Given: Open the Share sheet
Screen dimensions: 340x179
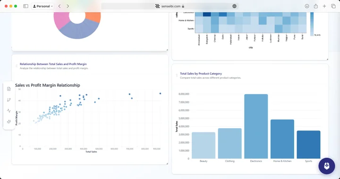Looking at the screenshot, I should pos(316,6).
